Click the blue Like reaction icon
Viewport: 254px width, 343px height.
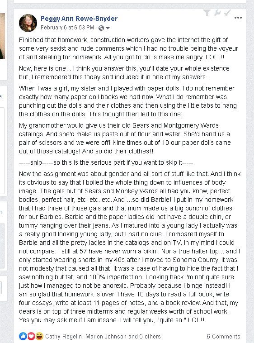tap(23, 336)
